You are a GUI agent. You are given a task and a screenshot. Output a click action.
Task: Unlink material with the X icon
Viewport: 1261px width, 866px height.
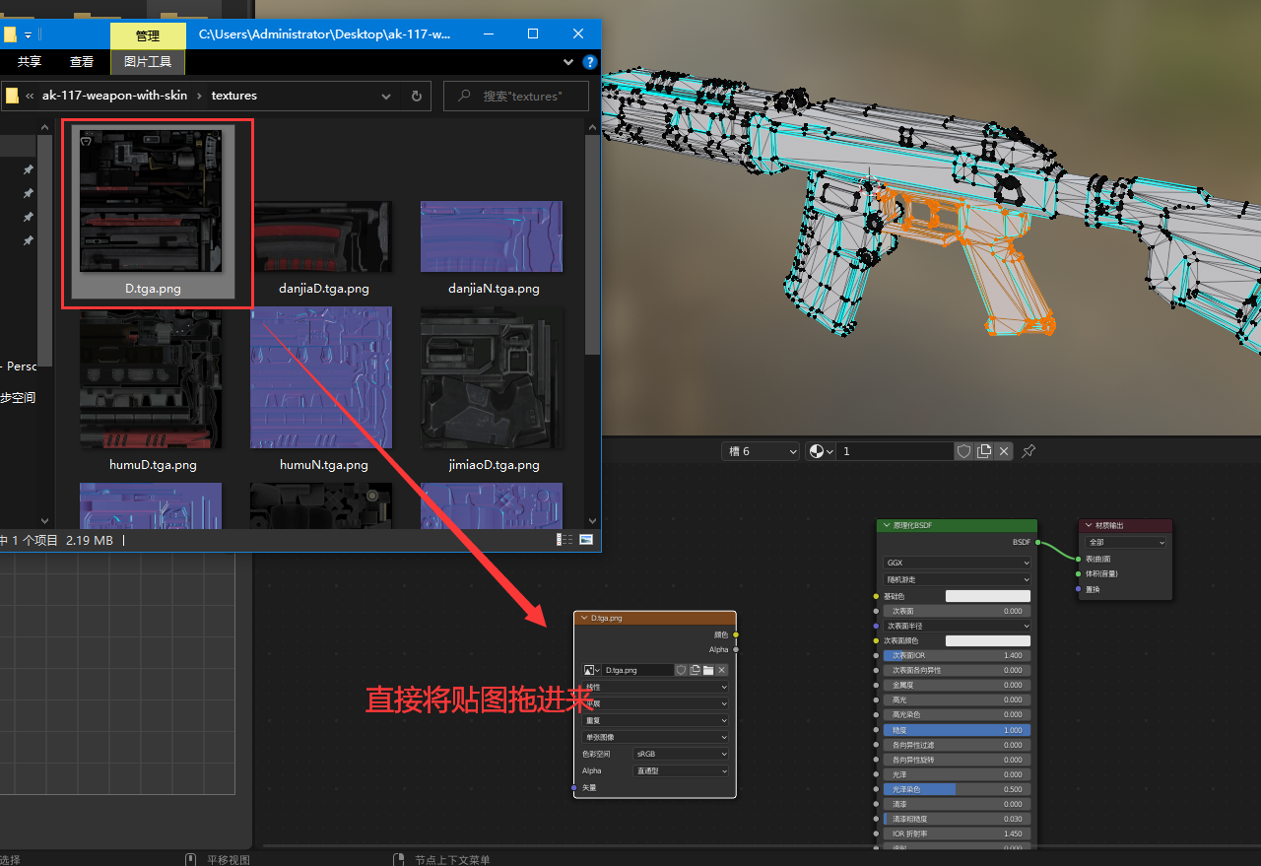click(x=1004, y=451)
